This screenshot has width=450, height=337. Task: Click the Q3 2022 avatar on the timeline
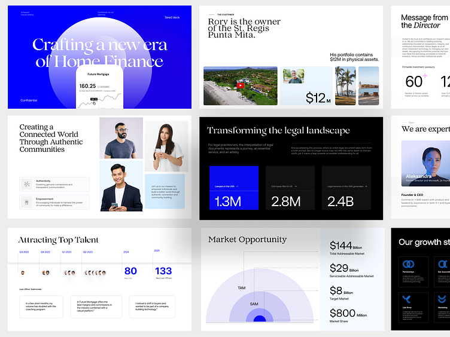[x=23, y=272]
